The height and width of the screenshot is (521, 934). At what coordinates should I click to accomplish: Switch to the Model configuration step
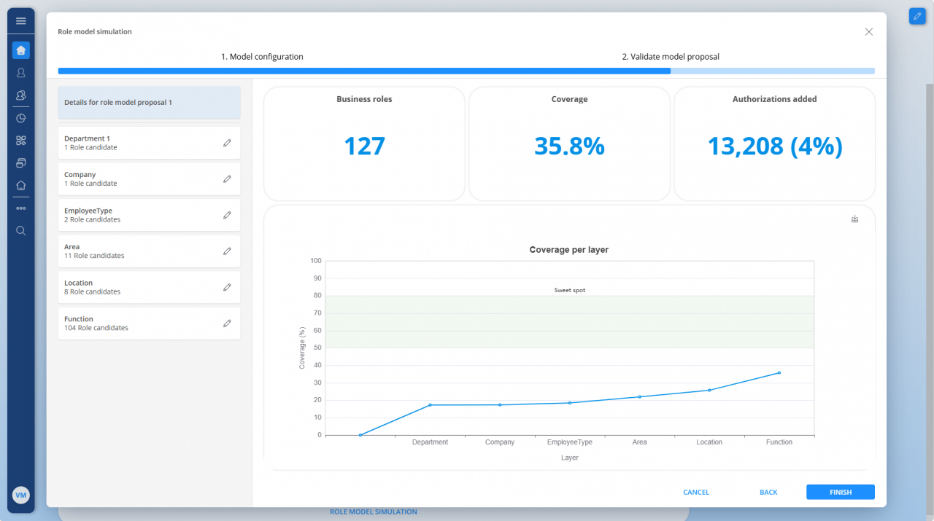pos(263,56)
